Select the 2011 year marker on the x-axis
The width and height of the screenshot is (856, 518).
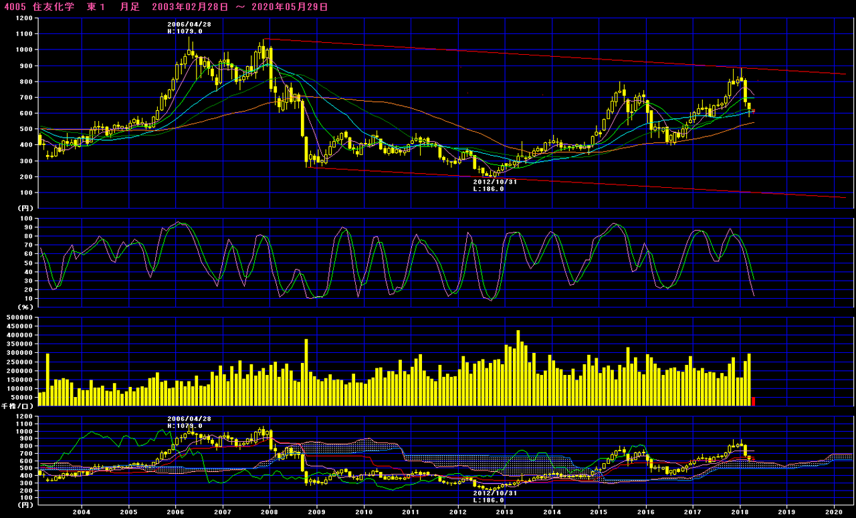point(411,511)
